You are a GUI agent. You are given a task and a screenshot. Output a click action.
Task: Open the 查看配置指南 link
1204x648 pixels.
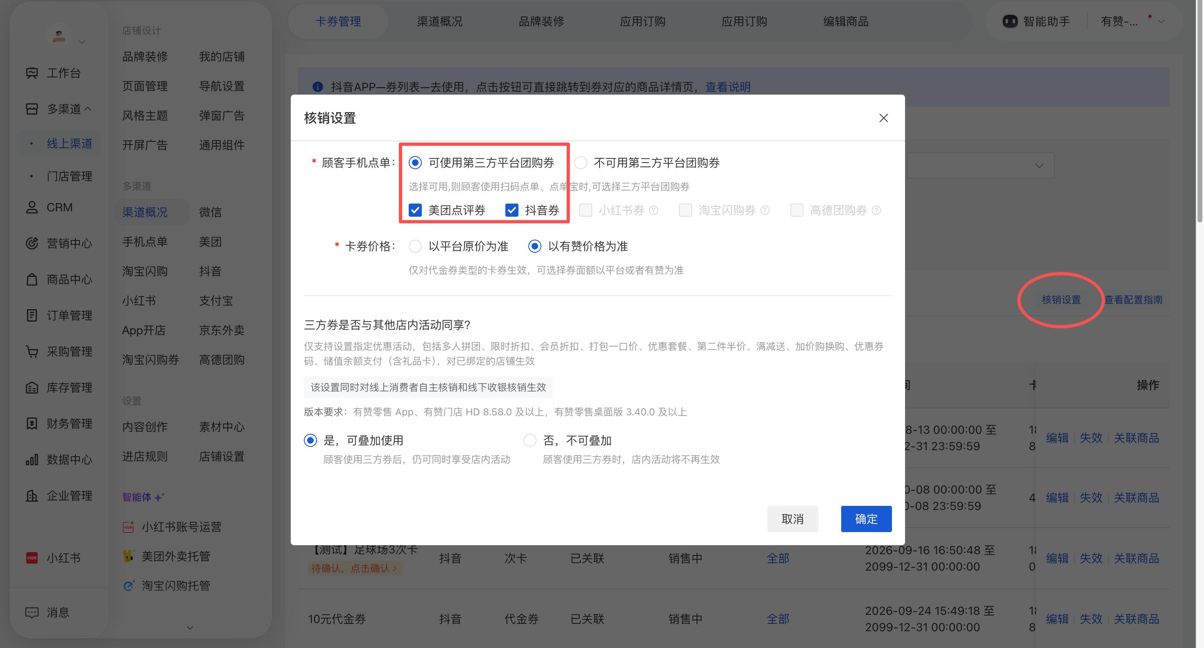coord(1134,300)
